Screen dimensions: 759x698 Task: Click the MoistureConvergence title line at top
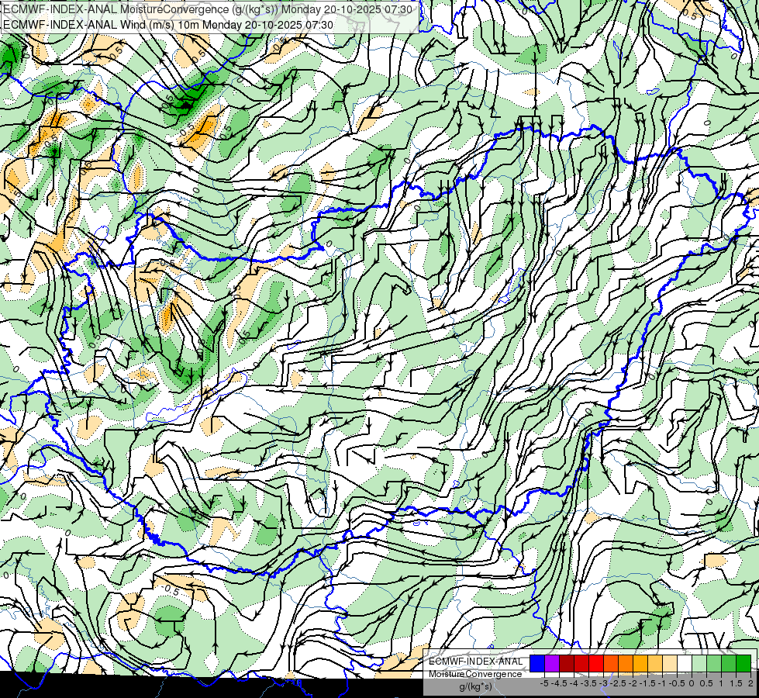point(208,9)
